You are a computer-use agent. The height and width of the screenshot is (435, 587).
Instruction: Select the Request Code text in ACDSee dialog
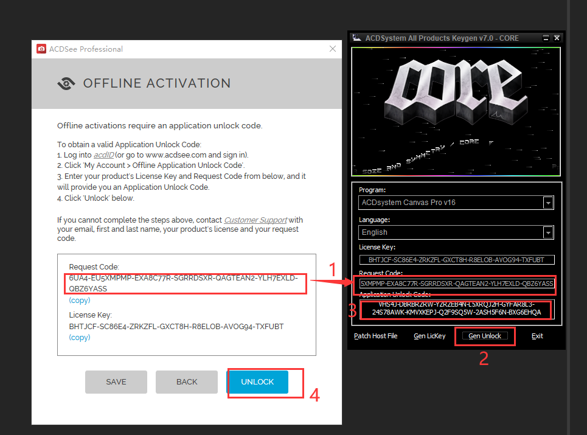coord(184,284)
